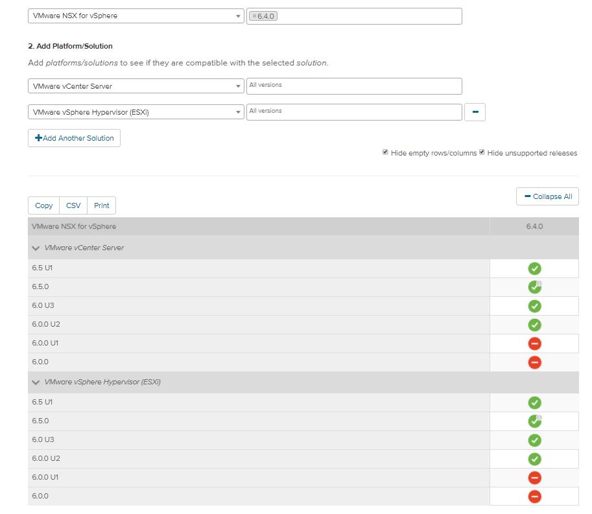Click compatible checkmark for ESXi 6.0 U3
592x514 pixels.
[534, 440]
